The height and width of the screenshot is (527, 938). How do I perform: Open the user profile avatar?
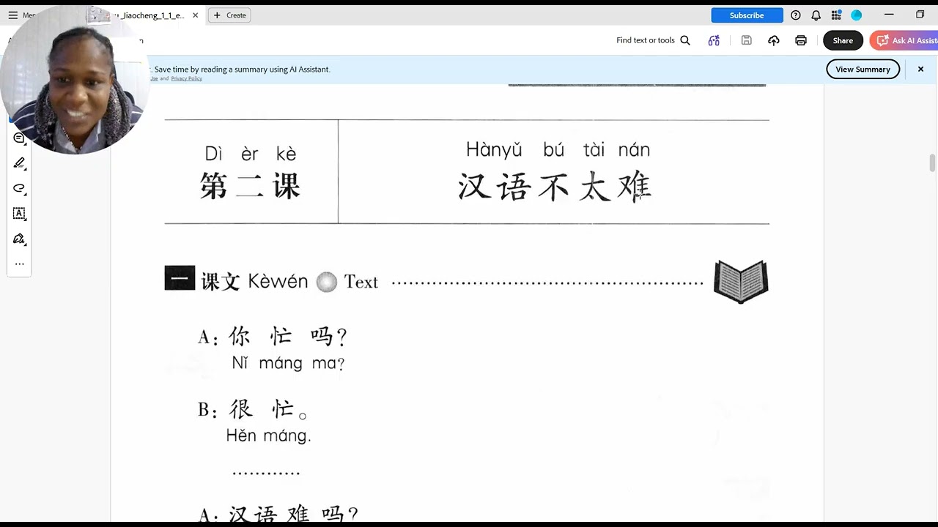[856, 15]
